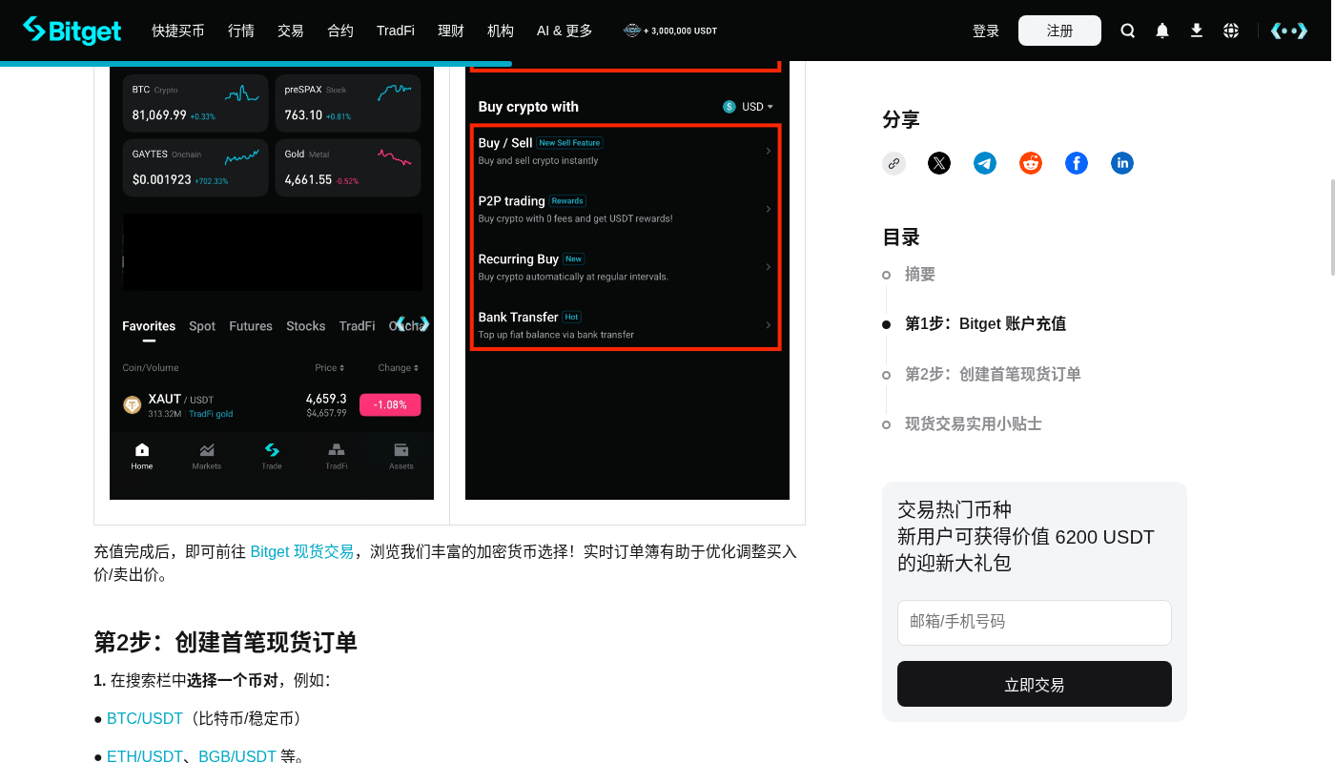Open AI & 更多 menu
The width and height of the screenshot is (1335, 763).
[565, 31]
